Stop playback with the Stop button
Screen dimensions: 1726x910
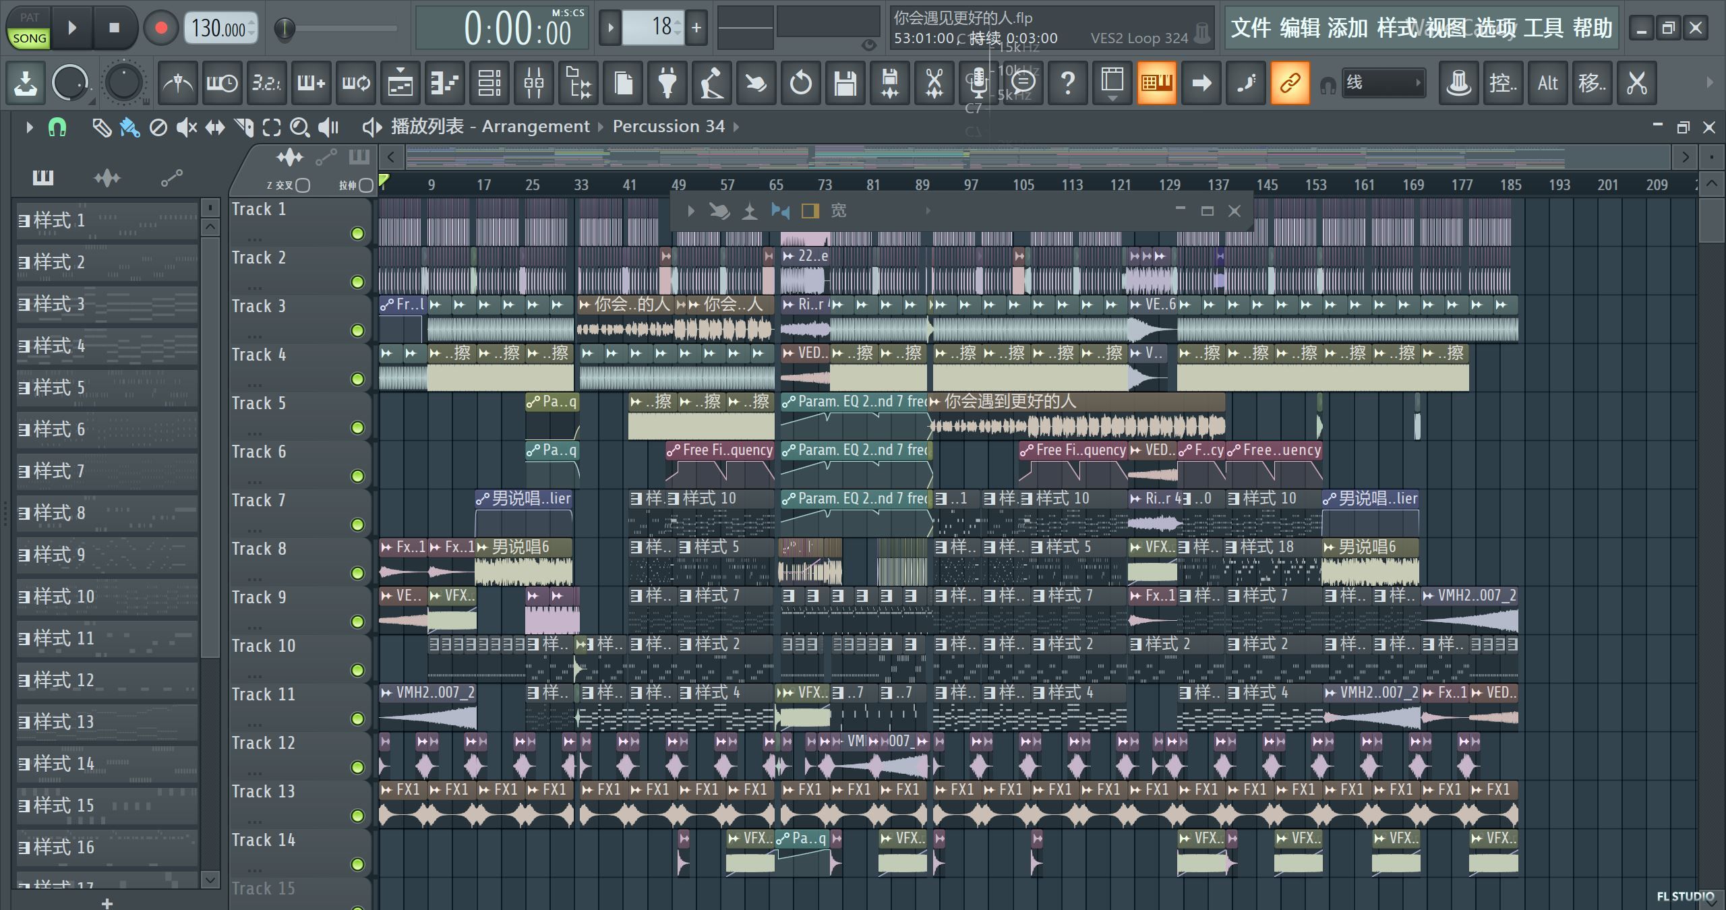114,28
